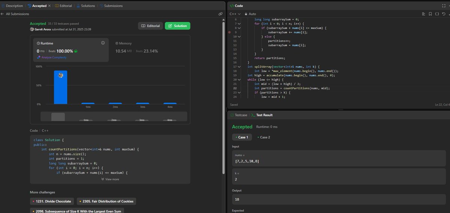The image size is (450, 213).
Task: Click the 'Saved' status in editor
Action: tap(234, 105)
